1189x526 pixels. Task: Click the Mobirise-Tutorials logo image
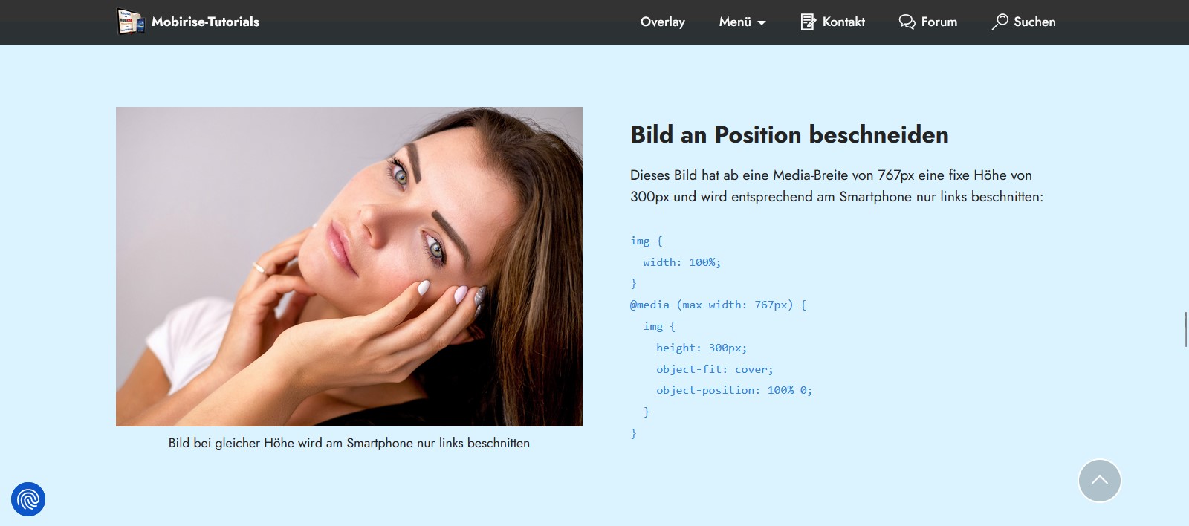pos(131,22)
